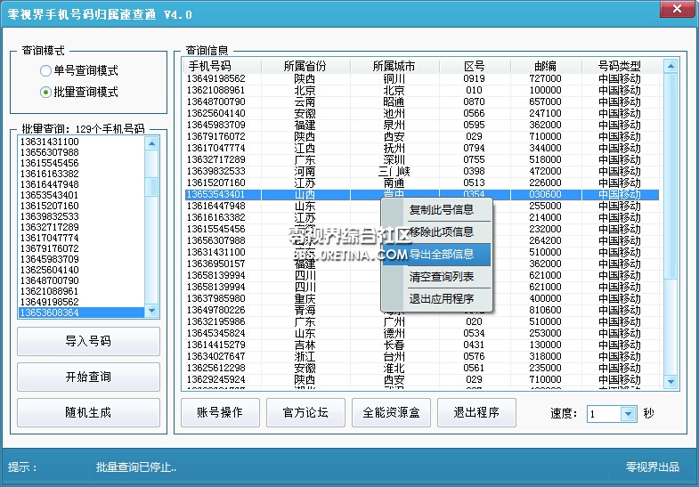Screen dimensions: 699x487
Task: Choose 清空查询列表 in context menu
Action: pos(441,277)
